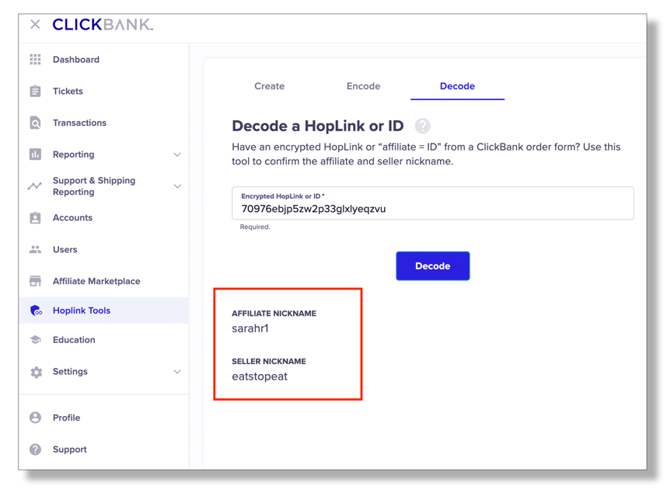Screen dimensions: 667x489
Task: Click the affiliate nickname value sarahr1
Action: (250, 328)
